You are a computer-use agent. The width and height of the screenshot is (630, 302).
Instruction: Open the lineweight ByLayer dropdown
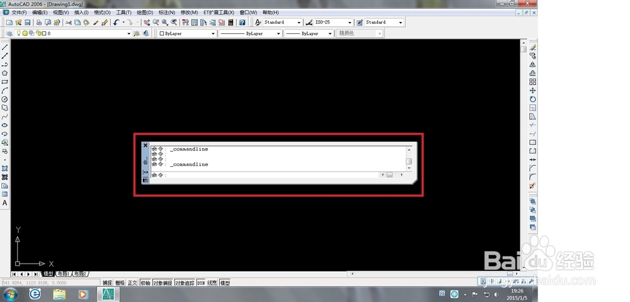330,34
